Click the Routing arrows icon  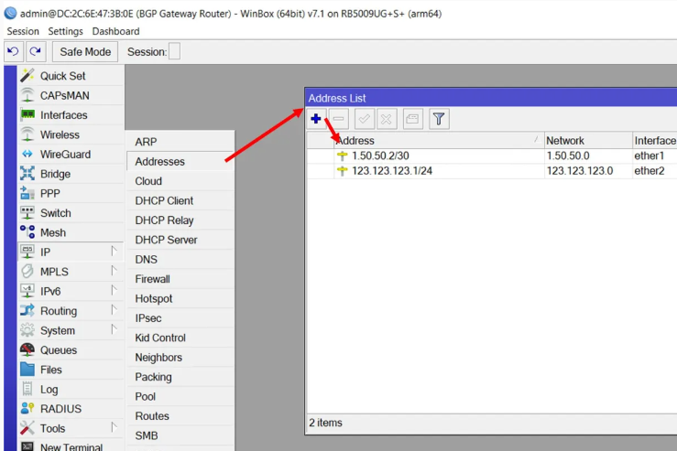[27, 310]
